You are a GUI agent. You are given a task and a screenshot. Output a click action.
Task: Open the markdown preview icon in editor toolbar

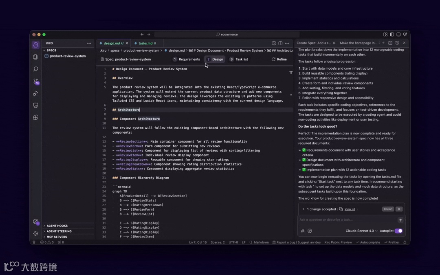coord(274,43)
